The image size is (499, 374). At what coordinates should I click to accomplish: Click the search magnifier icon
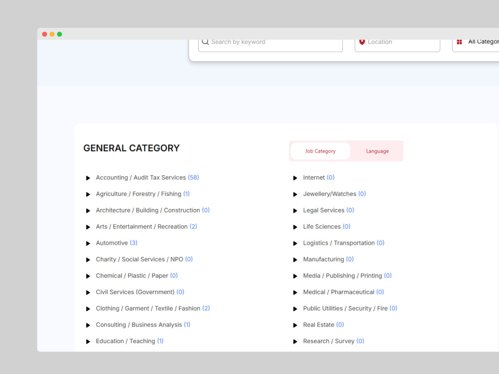205,42
